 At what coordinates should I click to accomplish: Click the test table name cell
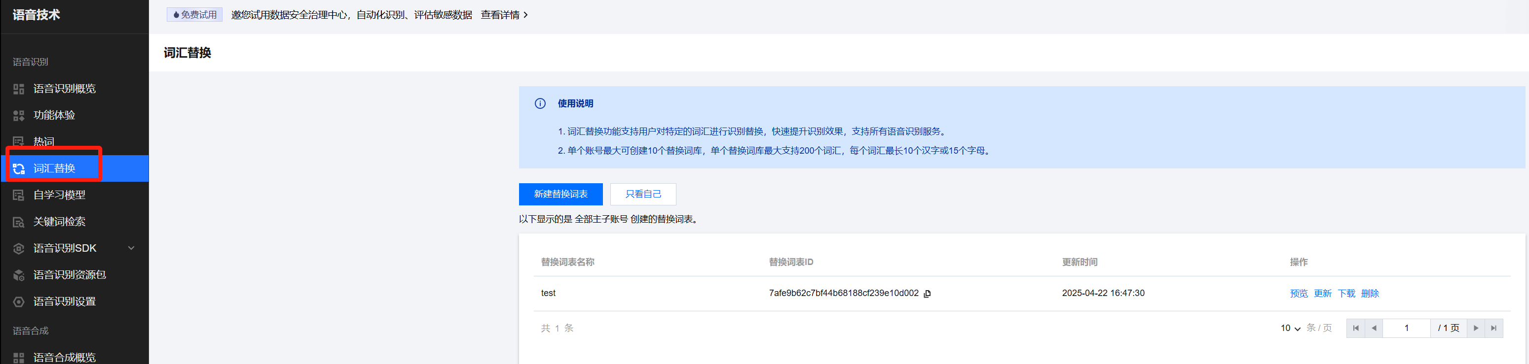point(549,293)
